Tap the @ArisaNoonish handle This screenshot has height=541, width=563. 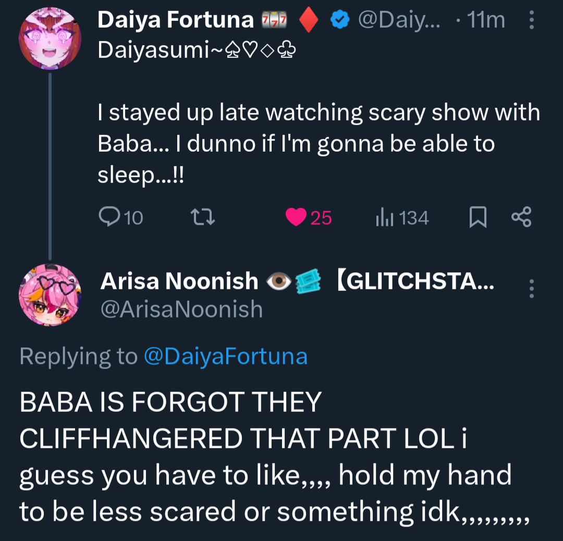point(181,309)
